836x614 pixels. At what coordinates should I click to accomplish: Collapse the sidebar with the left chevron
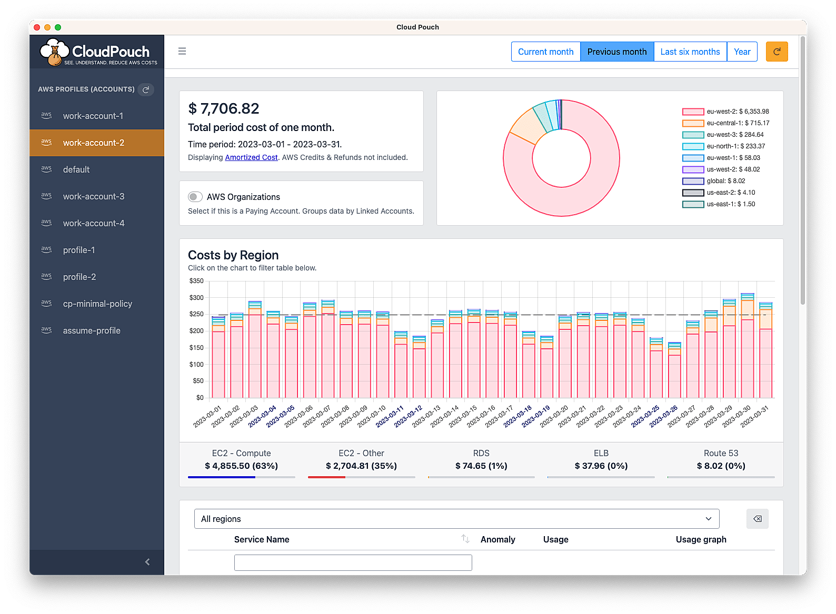click(x=147, y=562)
